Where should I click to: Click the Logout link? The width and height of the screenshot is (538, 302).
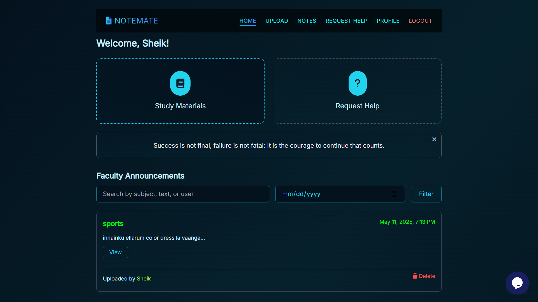[420, 21]
